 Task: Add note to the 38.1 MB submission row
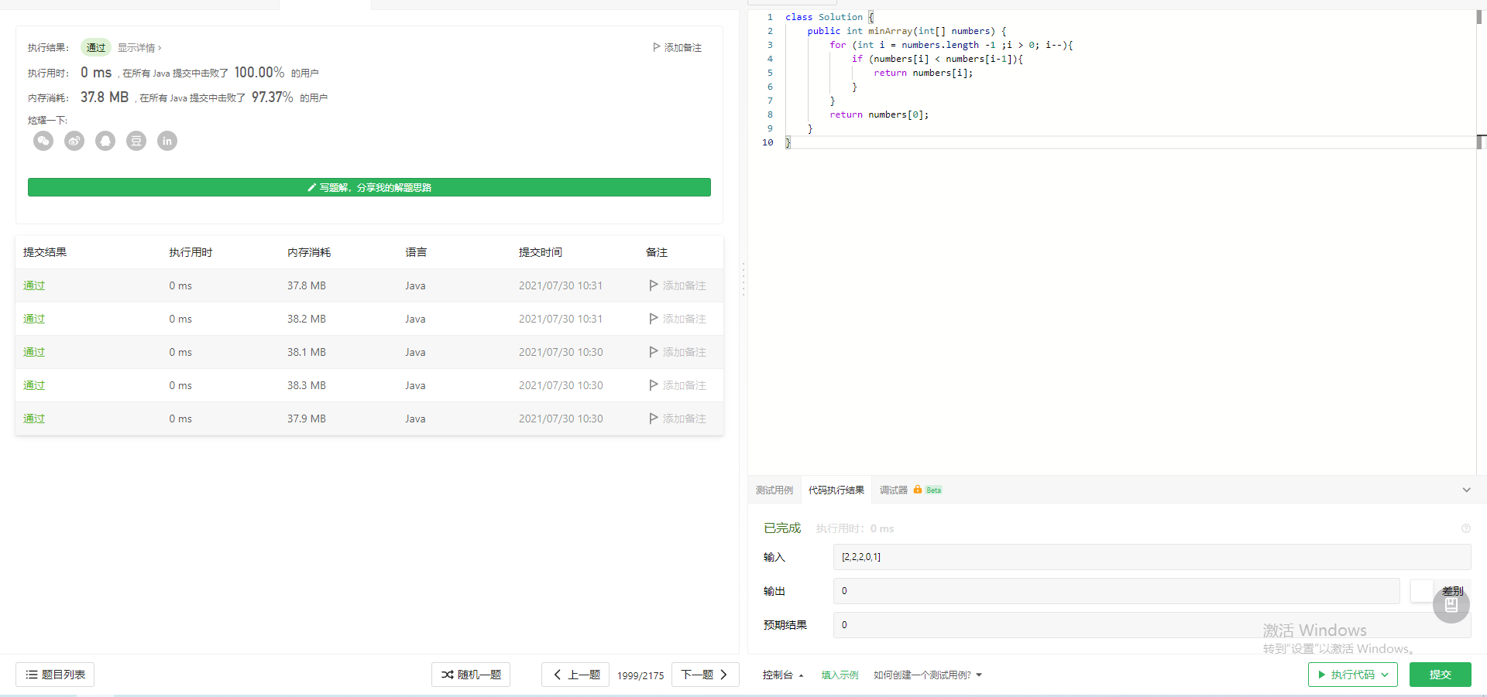coord(678,352)
